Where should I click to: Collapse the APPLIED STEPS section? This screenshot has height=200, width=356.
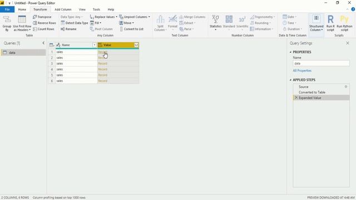290,80
